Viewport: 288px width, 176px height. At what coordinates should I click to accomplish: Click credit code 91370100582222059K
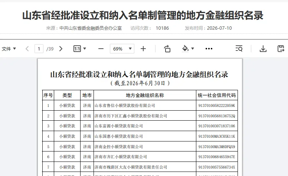click(x=217, y=105)
